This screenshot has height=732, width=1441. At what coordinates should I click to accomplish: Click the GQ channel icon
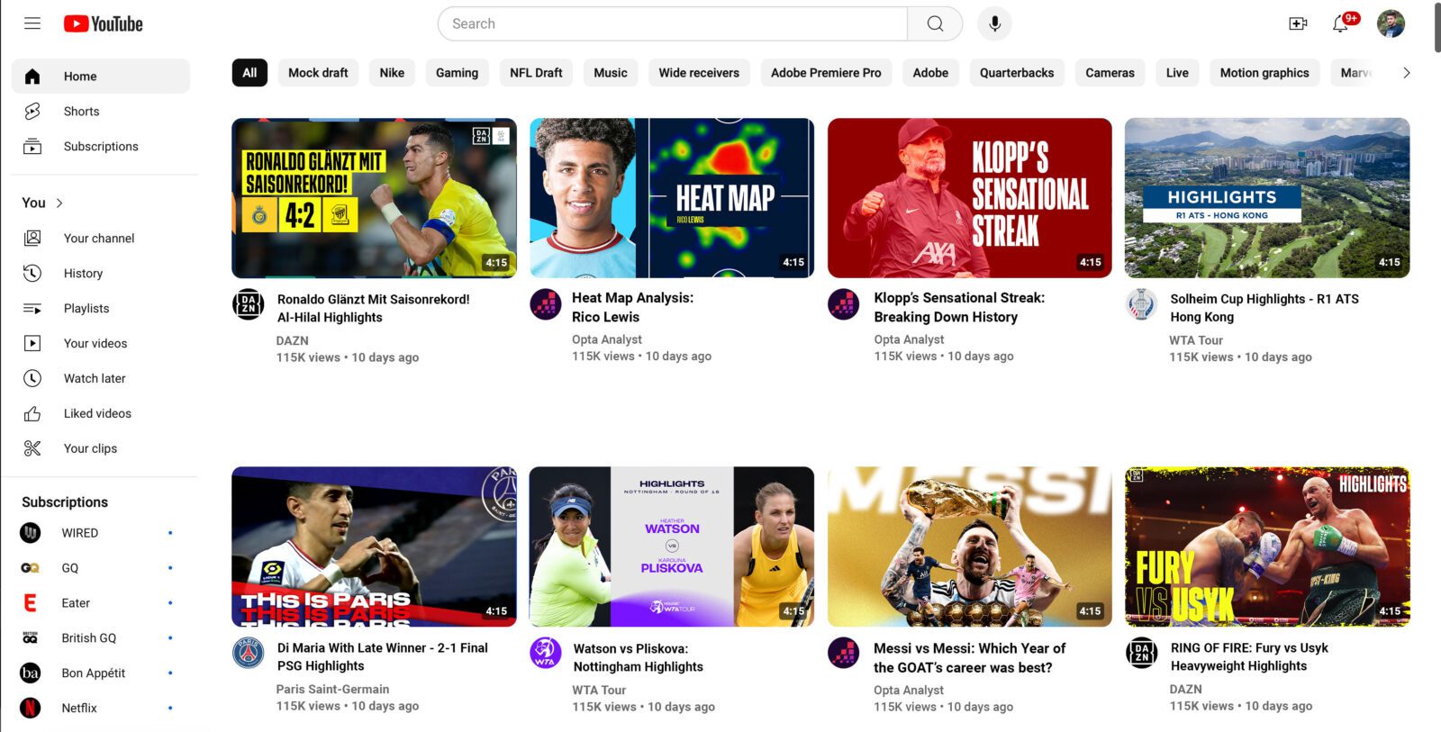click(x=31, y=568)
